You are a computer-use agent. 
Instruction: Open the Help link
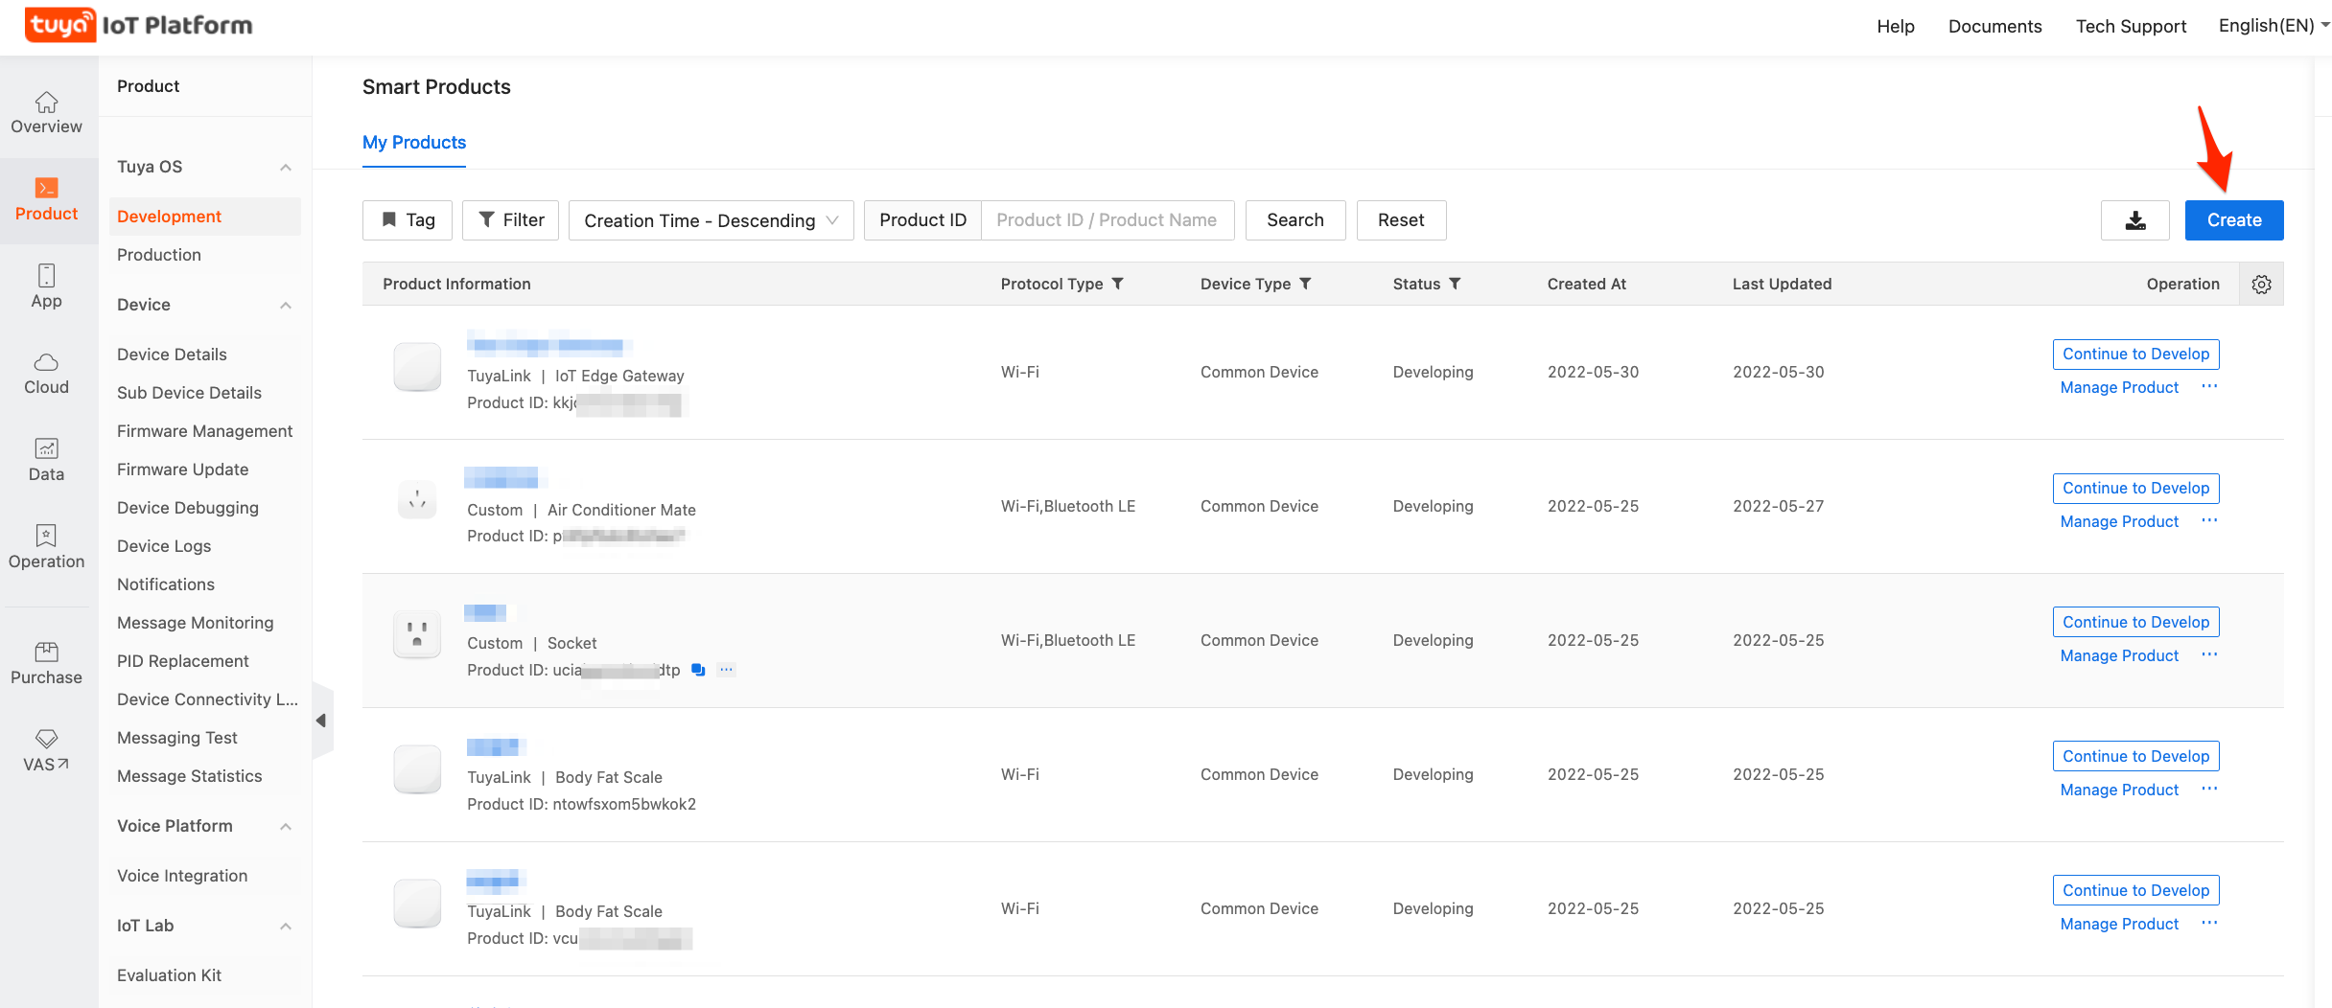point(1895,26)
